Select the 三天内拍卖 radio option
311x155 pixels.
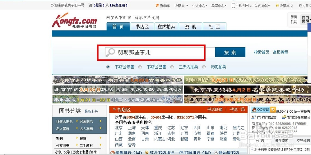[172, 67]
